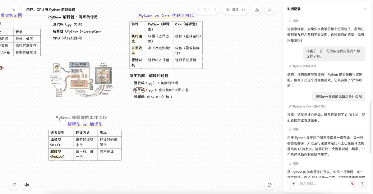Click the cell 较慢（边译边做）
Image resolution: width=373 pixels, height=194 pixels.
pyautogui.click(x=159, y=39)
